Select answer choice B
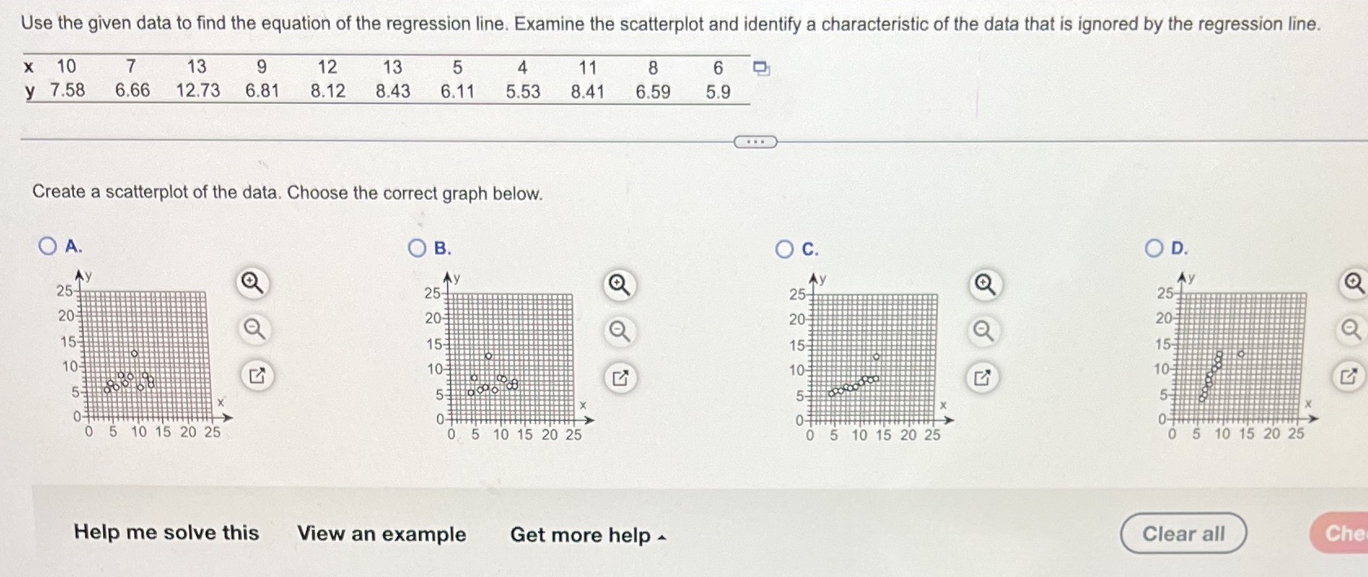This screenshot has width=1368, height=577. 417,248
